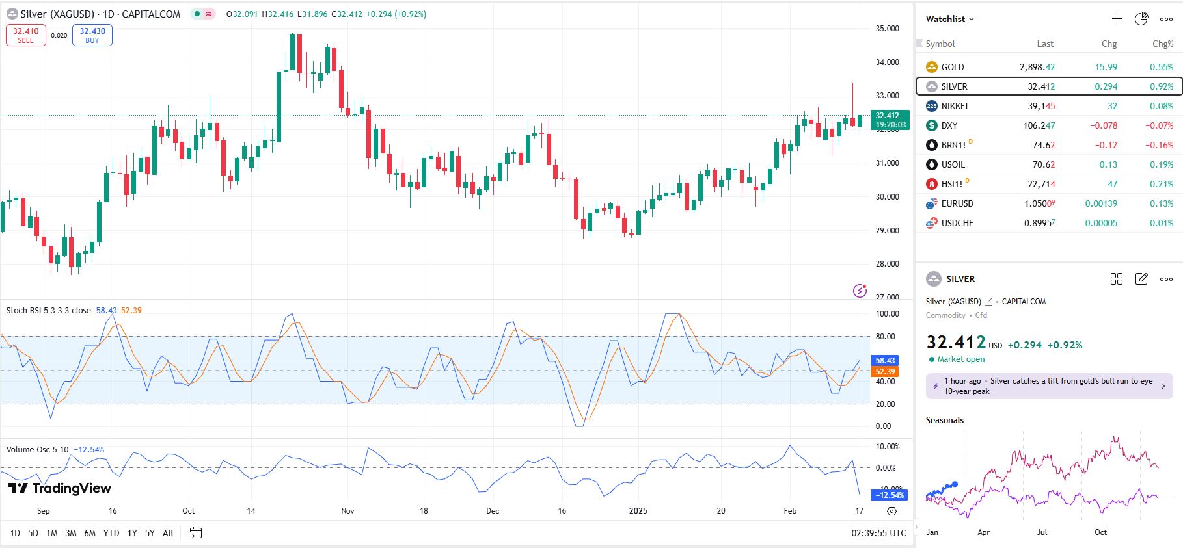Viewport: 1183px width, 548px height.
Task: Open the note edit icon beside SILVER
Action: pos(1141,279)
